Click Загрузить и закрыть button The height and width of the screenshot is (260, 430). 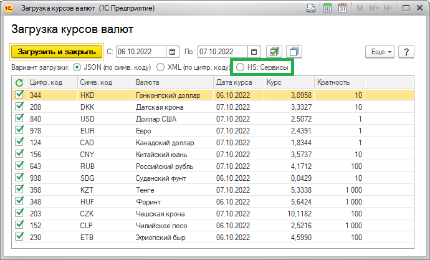[x=57, y=52]
